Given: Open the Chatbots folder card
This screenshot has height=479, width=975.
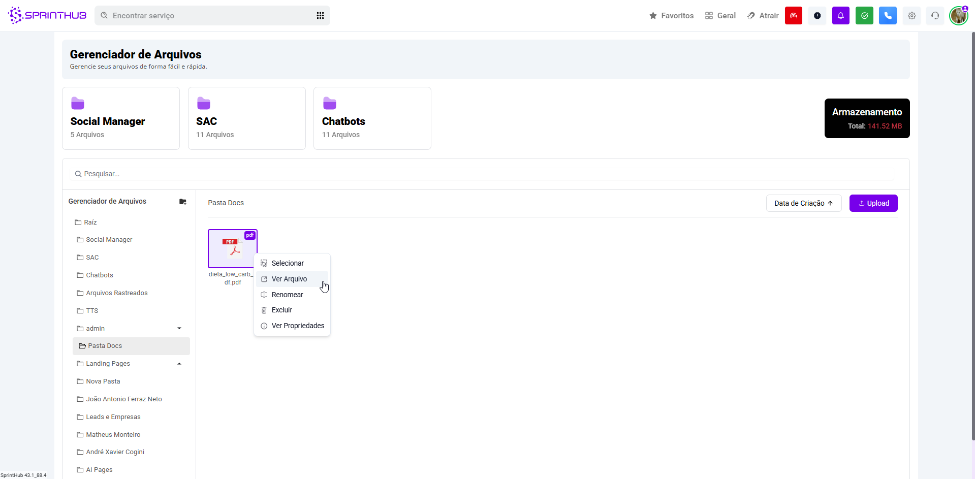Looking at the screenshot, I should tap(372, 118).
